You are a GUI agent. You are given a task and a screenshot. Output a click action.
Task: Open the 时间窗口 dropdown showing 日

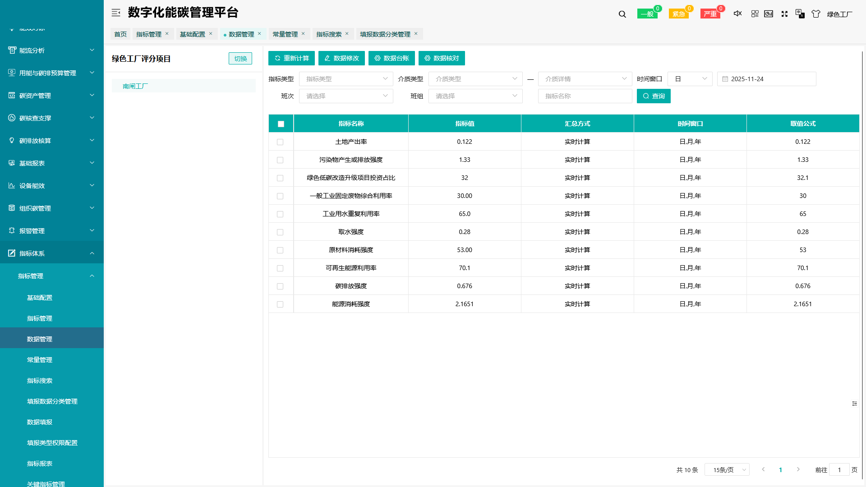[690, 78]
